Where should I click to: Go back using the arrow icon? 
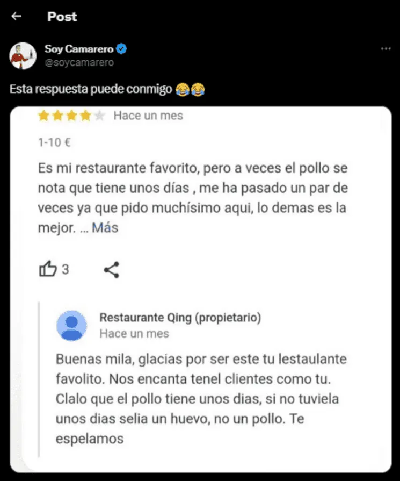click(17, 17)
